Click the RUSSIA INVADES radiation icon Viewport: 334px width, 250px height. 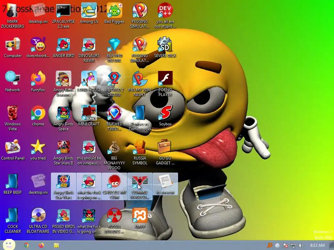coord(114,221)
